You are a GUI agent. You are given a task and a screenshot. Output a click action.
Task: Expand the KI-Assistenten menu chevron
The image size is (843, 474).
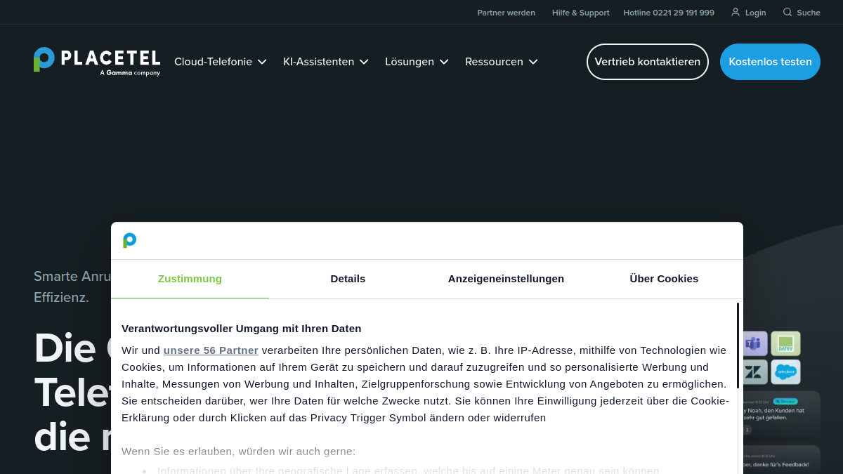pos(364,62)
